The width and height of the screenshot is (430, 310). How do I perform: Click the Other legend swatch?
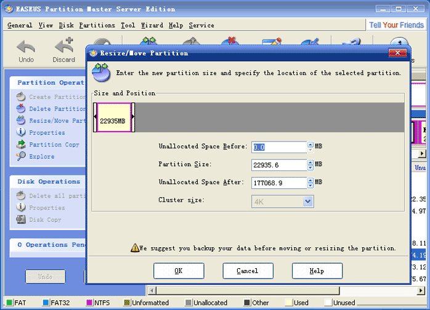pos(247,303)
